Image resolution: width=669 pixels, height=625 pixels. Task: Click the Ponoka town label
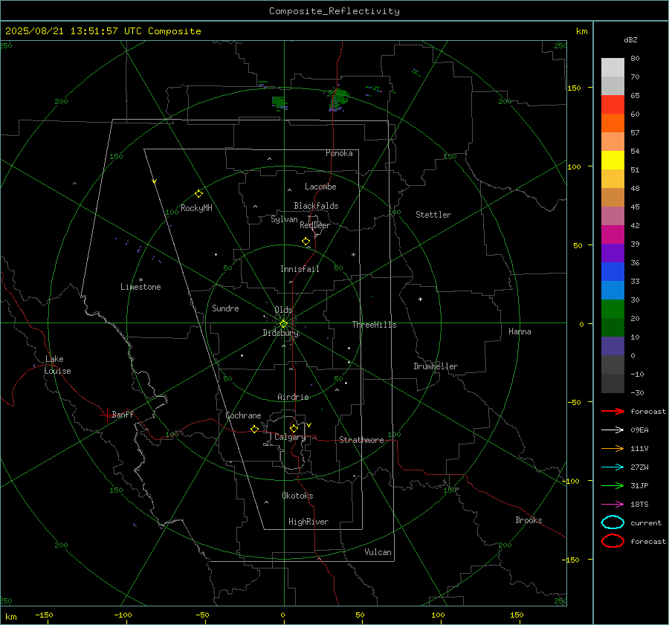(339, 153)
